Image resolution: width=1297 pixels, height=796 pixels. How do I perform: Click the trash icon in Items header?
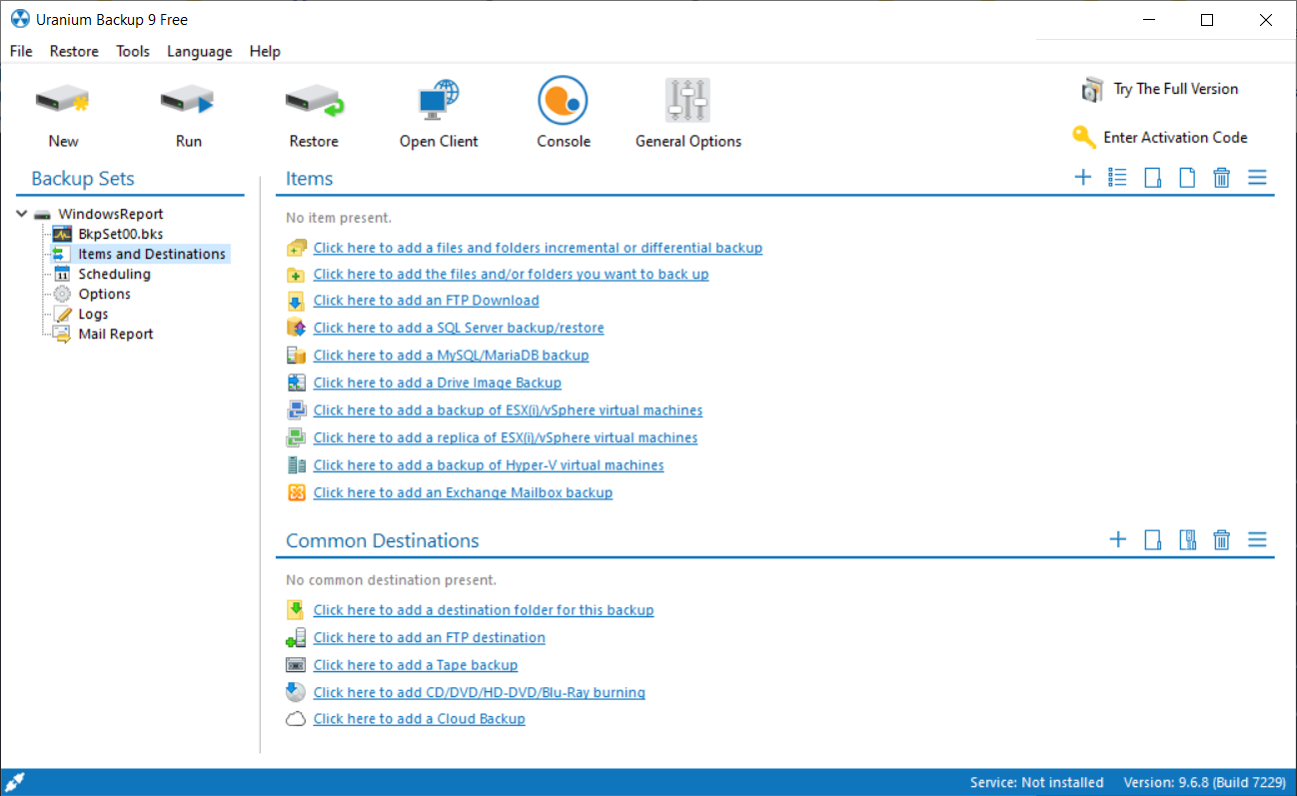click(1221, 178)
